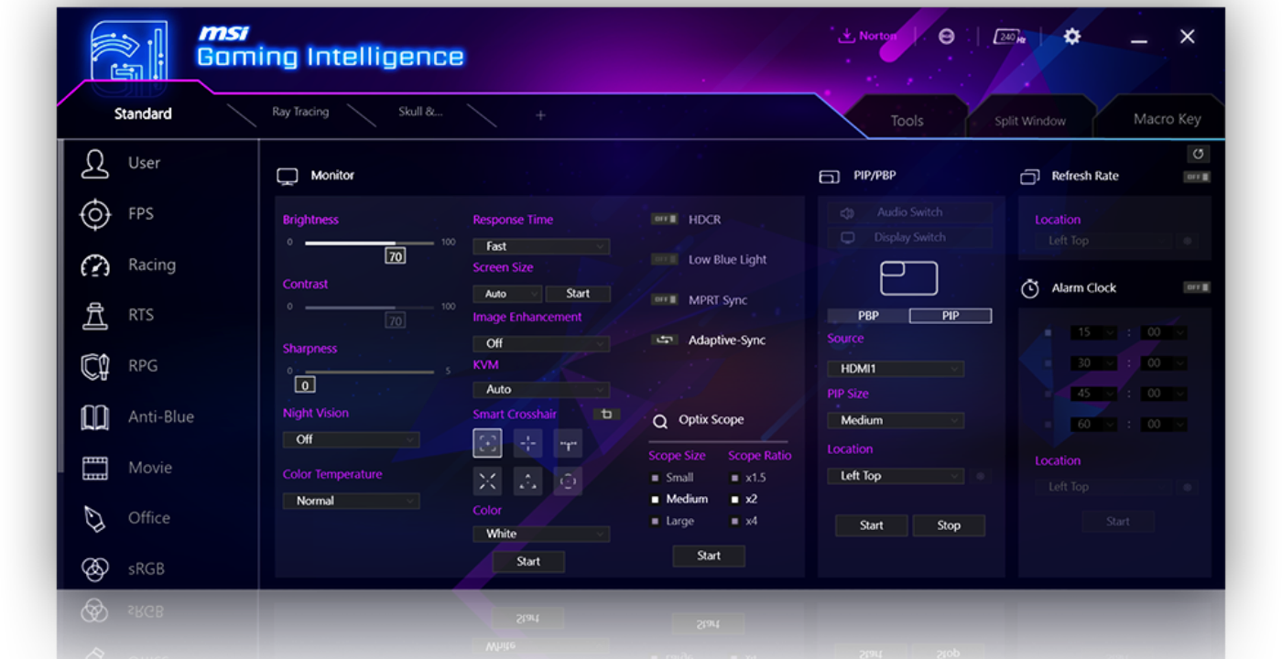Pick the RPG shield icon
This screenshot has width=1282, height=659.
tap(95, 367)
